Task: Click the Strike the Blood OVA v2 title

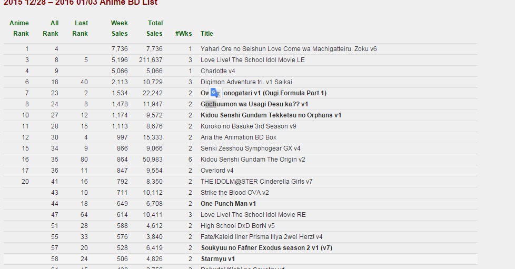Action: tap(234, 193)
